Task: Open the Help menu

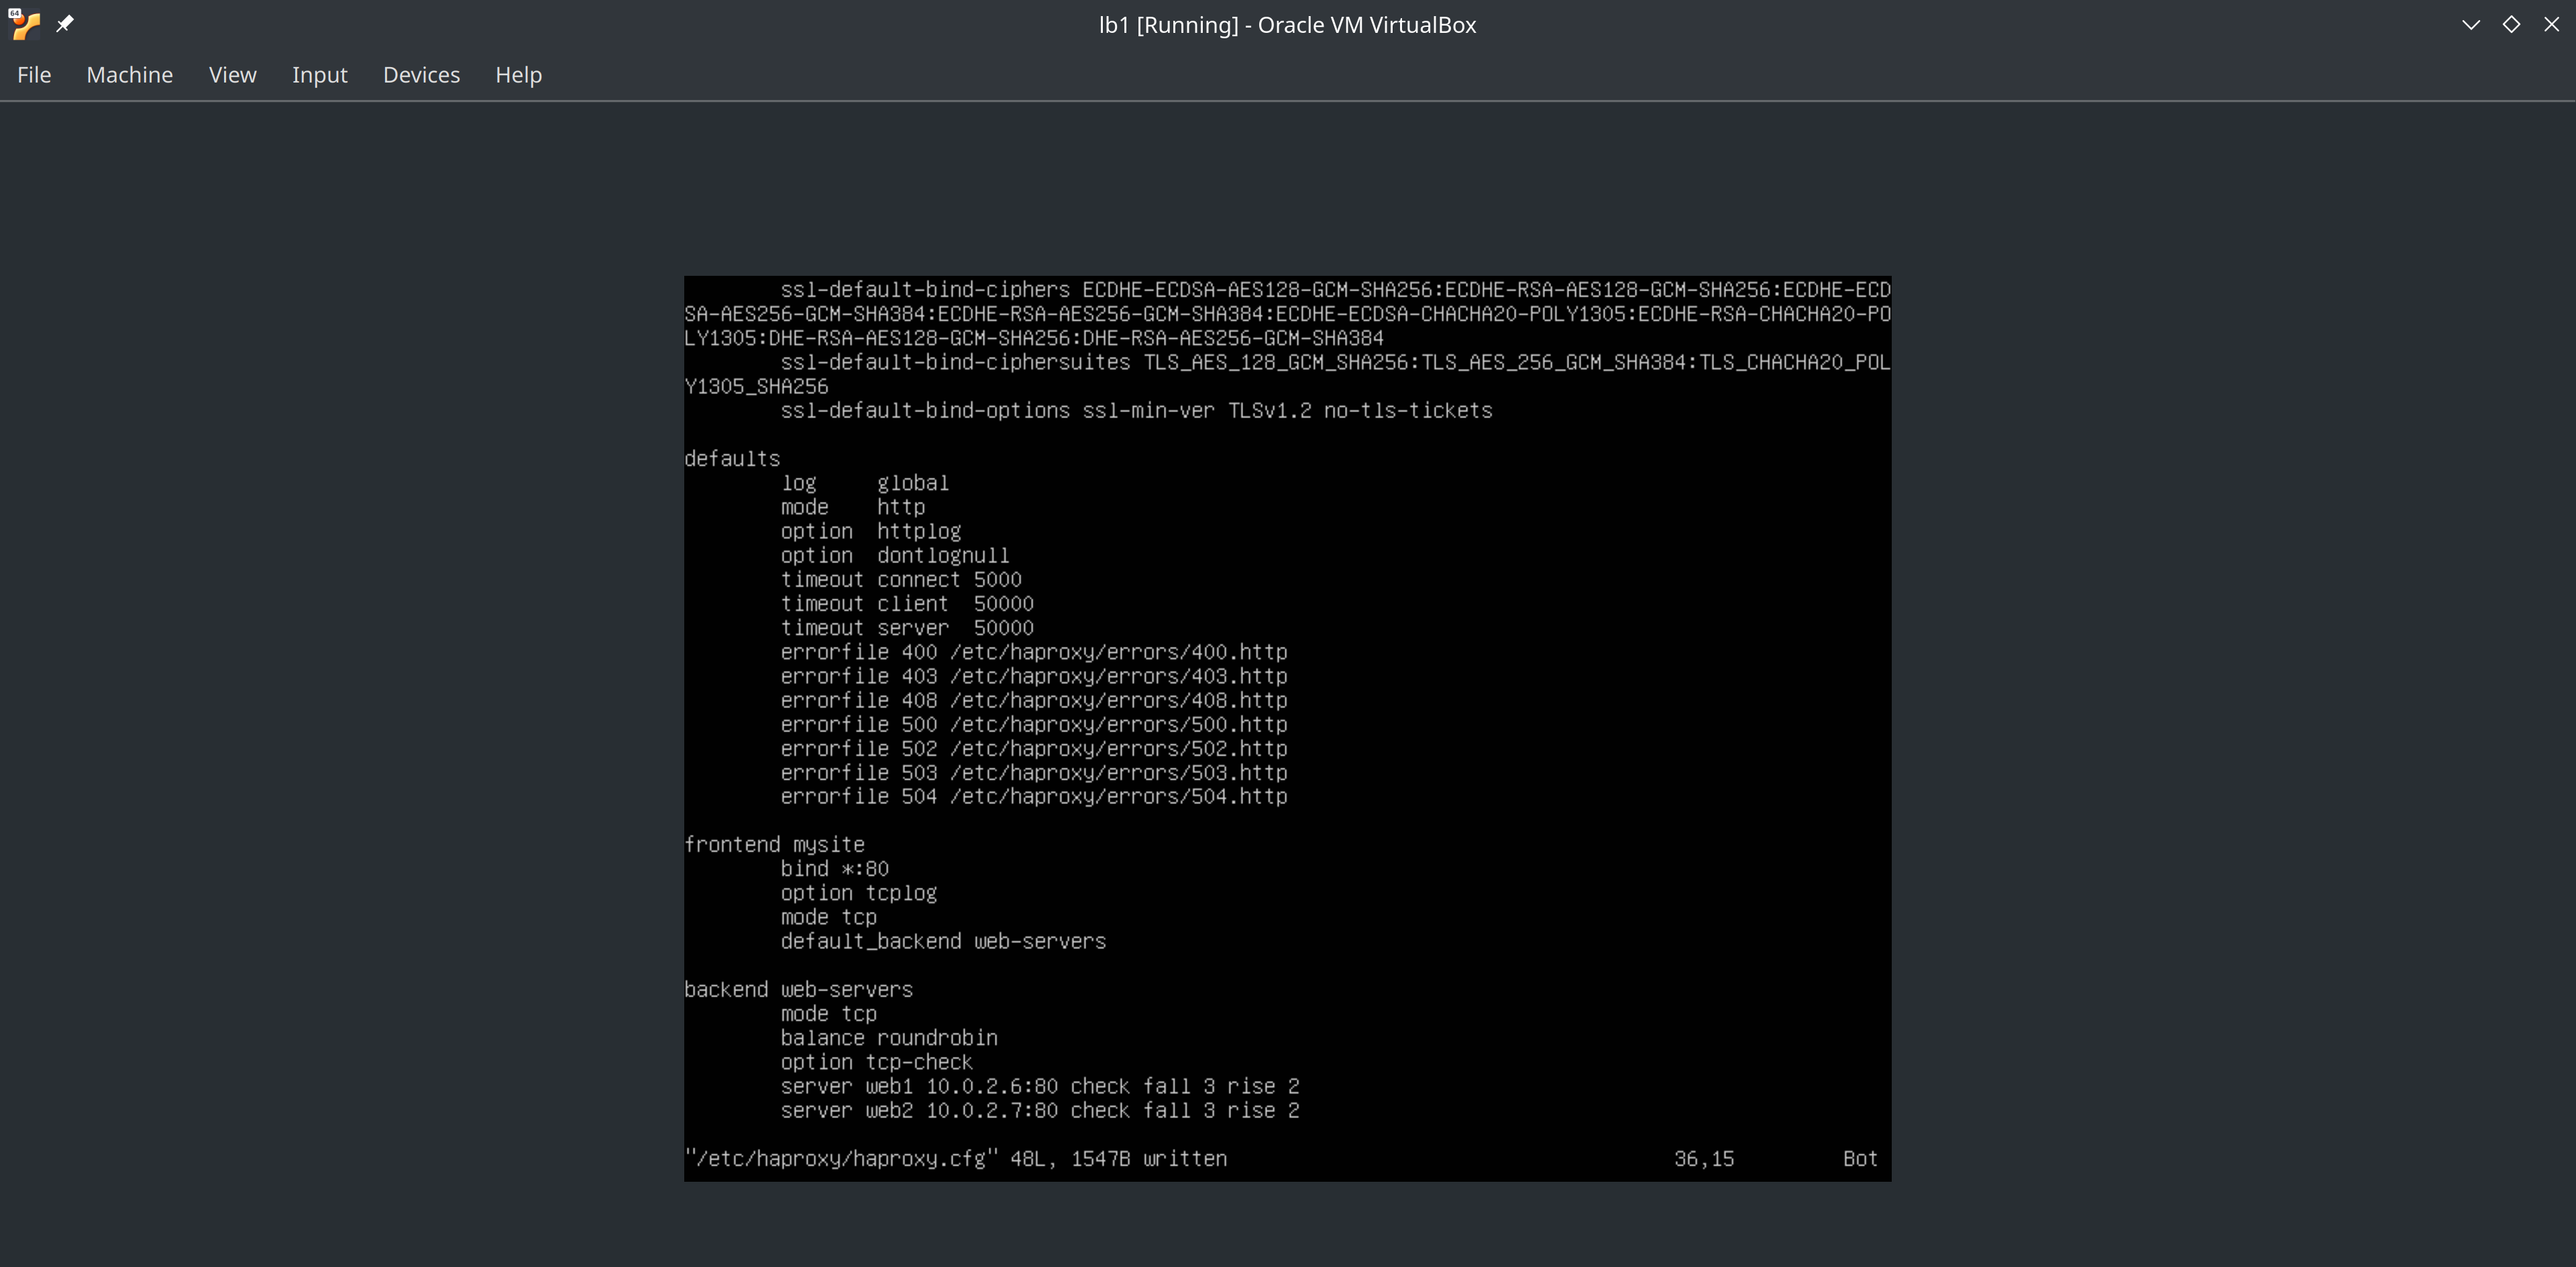Action: click(519, 75)
